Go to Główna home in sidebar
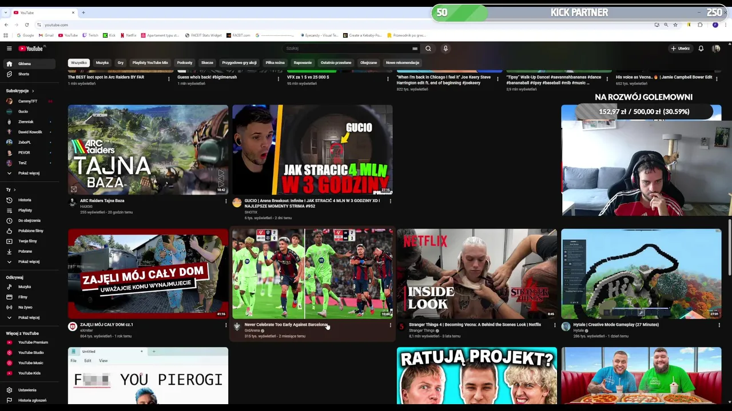 [x=29, y=64]
